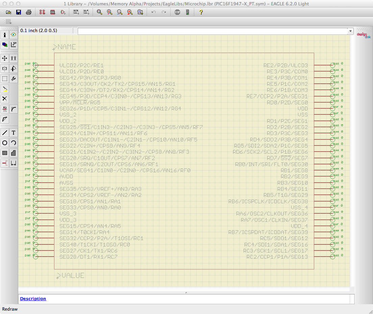Select the Circle tool
This screenshot has height=314, width=373.
coord(5,143)
